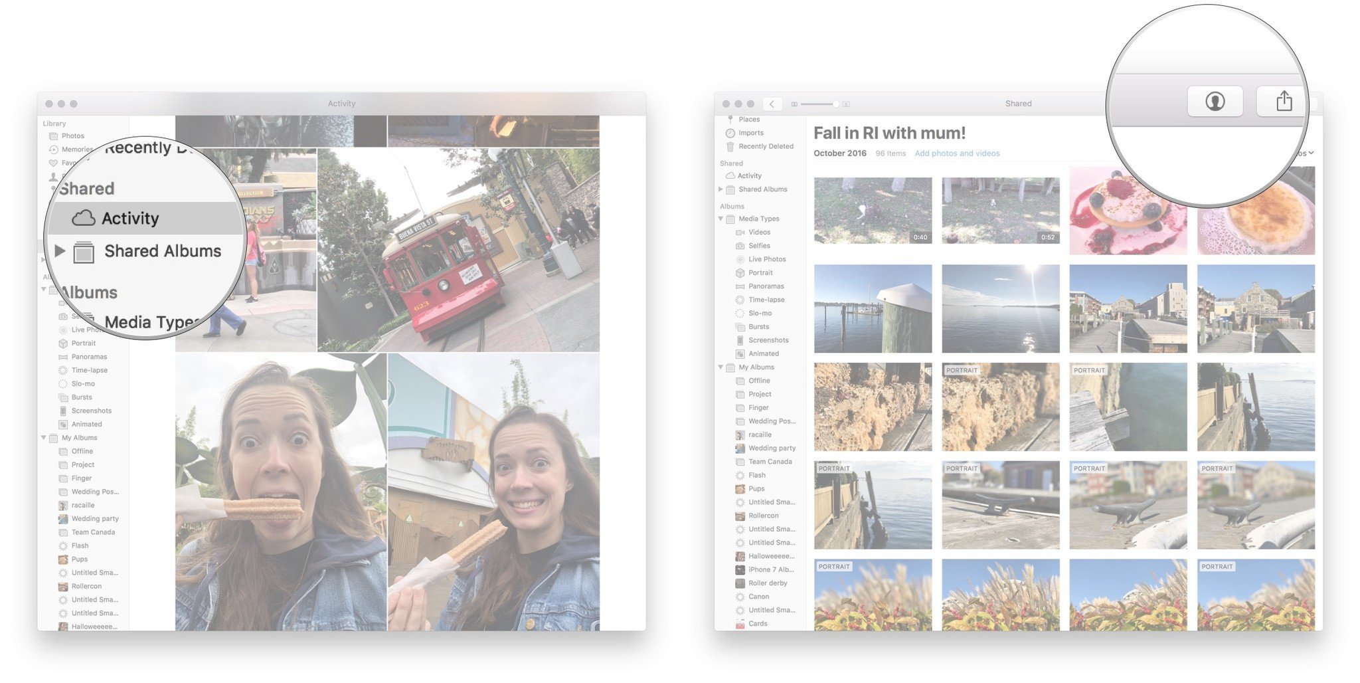Collapse My Albums in right sidebar
1360x683 pixels.
coord(721,367)
